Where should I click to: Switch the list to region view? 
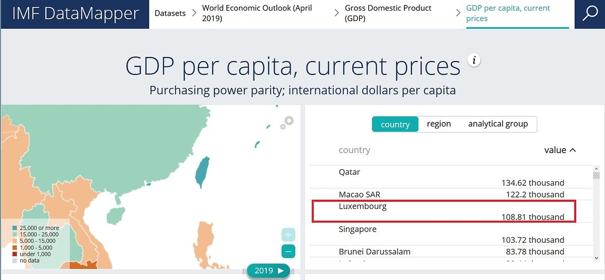click(x=439, y=124)
